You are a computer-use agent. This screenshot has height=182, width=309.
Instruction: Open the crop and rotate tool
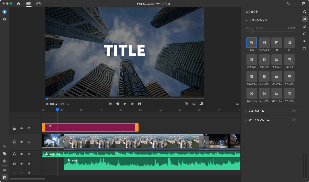[305, 49]
